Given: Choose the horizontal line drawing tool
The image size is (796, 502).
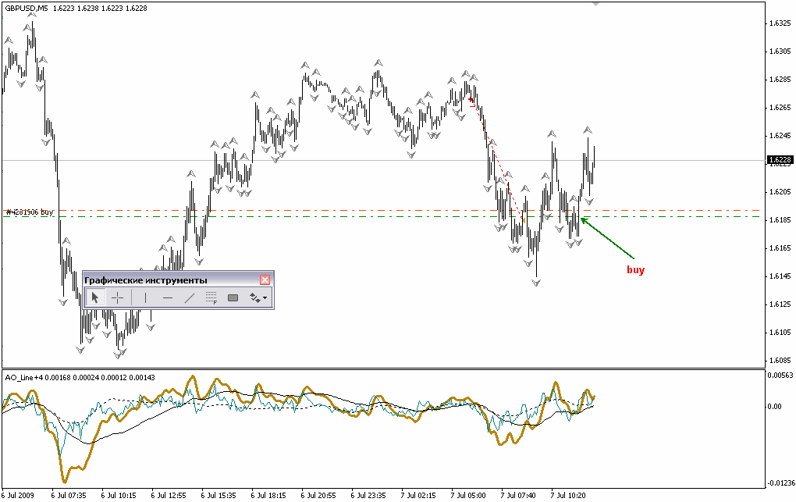Looking at the screenshot, I should 167,297.
